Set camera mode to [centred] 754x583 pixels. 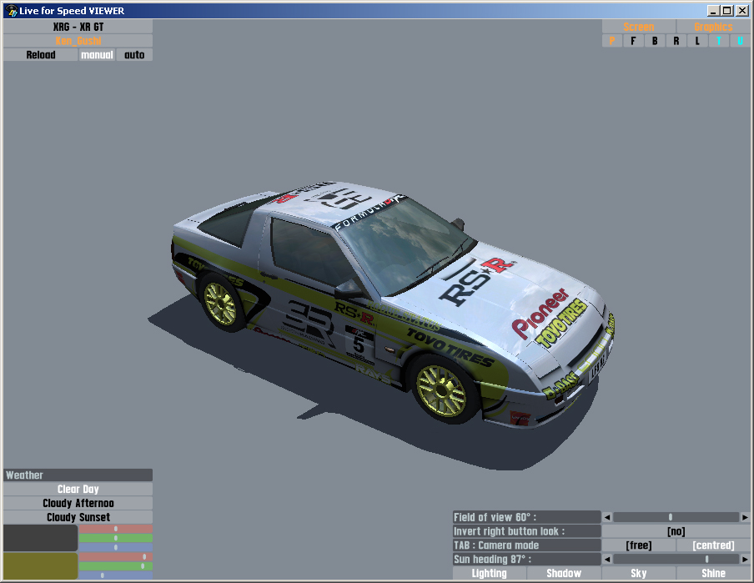[x=713, y=545]
